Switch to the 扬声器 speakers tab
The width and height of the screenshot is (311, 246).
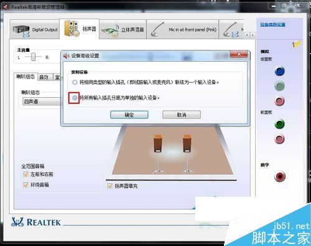(80, 29)
